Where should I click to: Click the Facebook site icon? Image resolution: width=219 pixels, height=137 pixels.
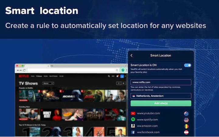133,132
